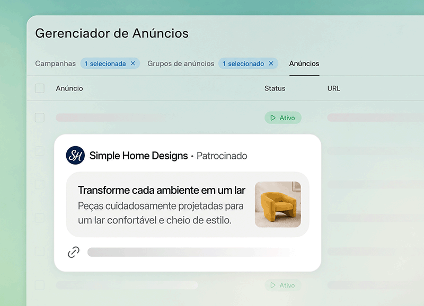
Task: Click the Ativo status badge in first row
Action: point(283,118)
